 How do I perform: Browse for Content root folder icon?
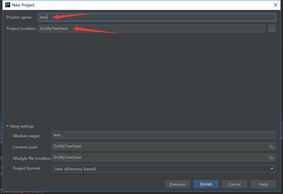coord(271,146)
